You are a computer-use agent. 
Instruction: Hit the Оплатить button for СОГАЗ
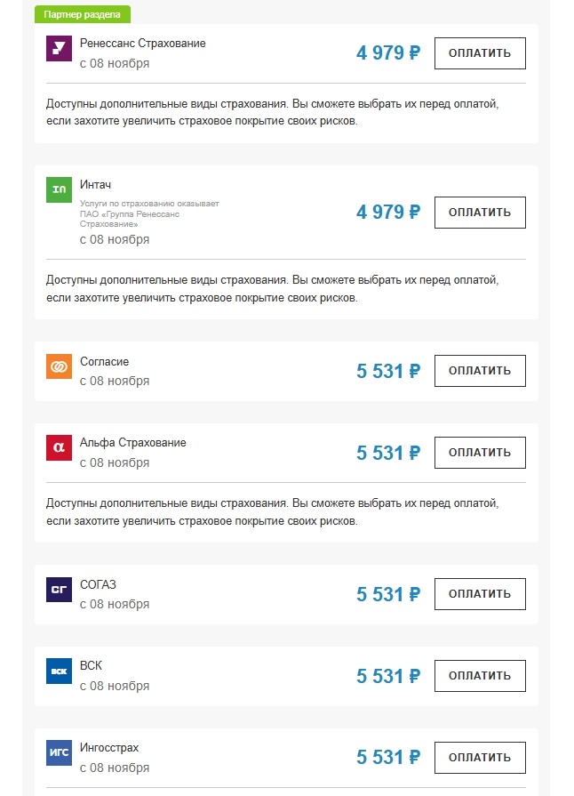click(480, 594)
